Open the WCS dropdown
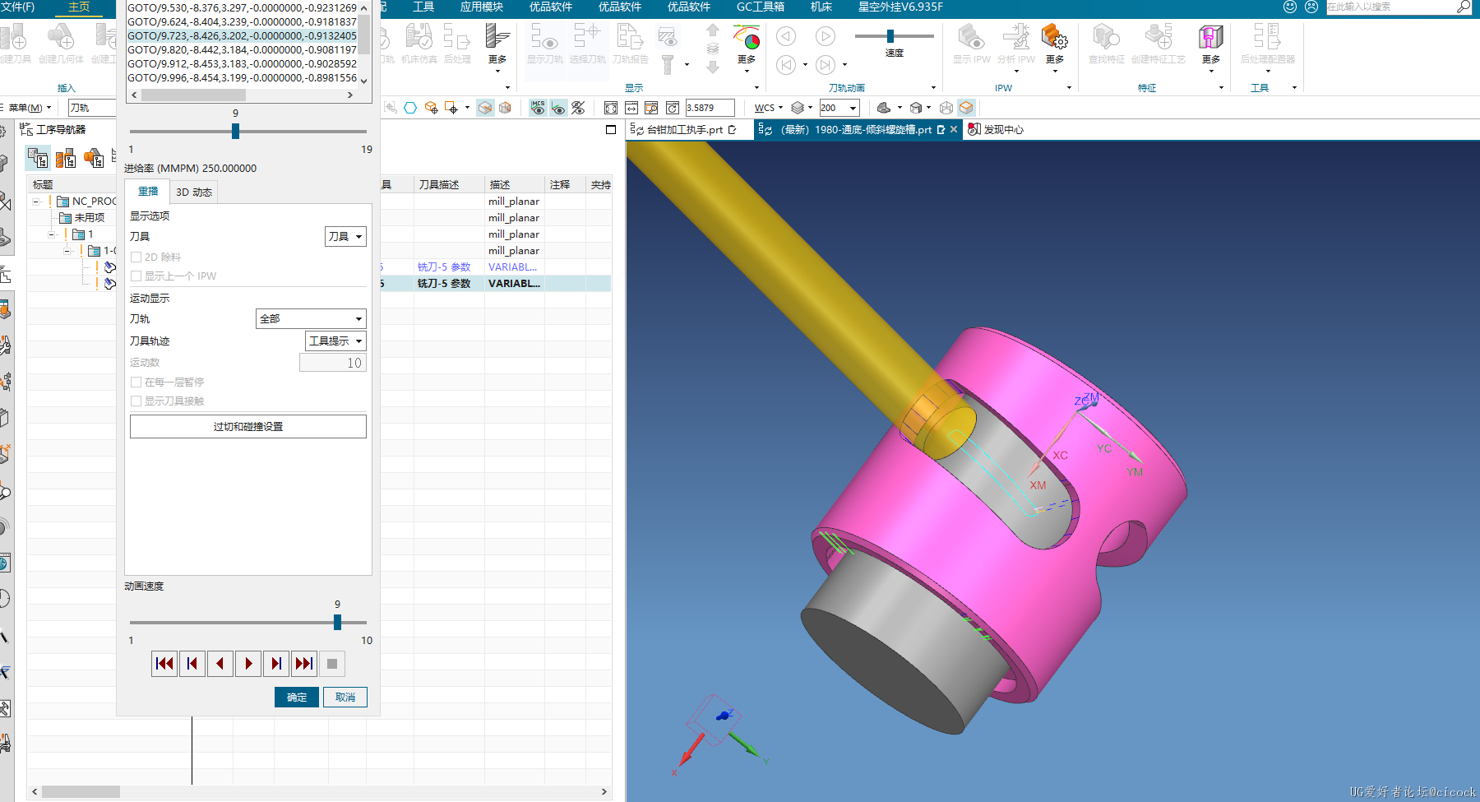1480x802 pixels. click(768, 108)
